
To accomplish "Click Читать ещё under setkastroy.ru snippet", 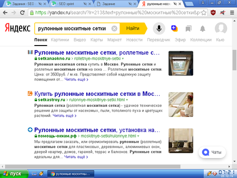I will 64,116.
